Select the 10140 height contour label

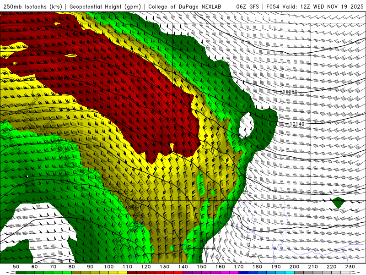(297, 124)
